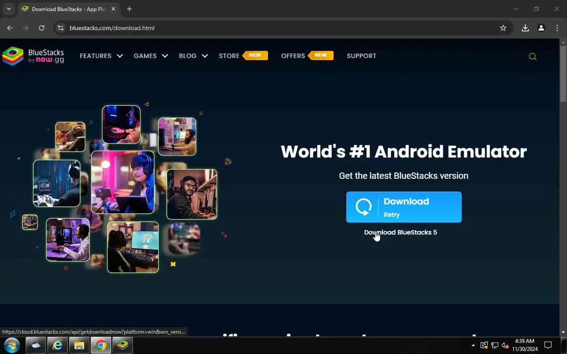Open Chrome profile avatar icon

pyautogui.click(x=541, y=28)
